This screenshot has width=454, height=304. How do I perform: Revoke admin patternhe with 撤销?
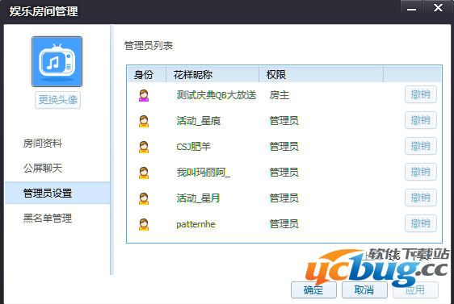[x=420, y=223]
